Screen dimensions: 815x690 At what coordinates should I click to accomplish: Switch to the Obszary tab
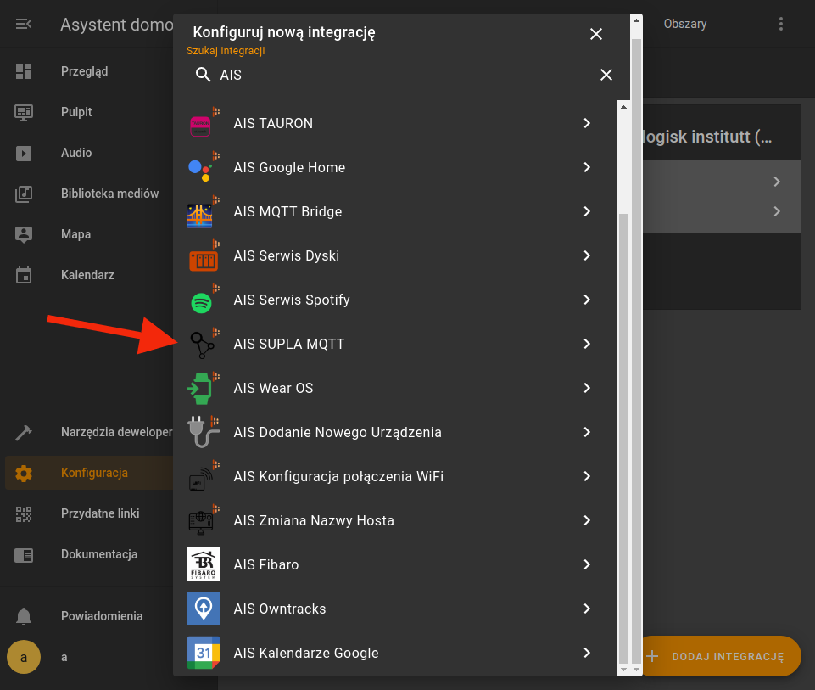click(x=685, y=24)
